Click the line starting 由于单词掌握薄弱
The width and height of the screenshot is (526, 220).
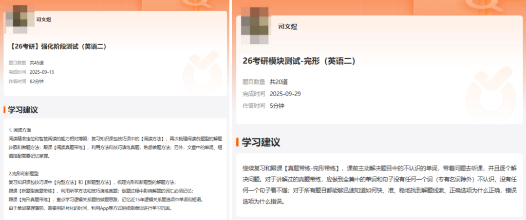point(90,209)
